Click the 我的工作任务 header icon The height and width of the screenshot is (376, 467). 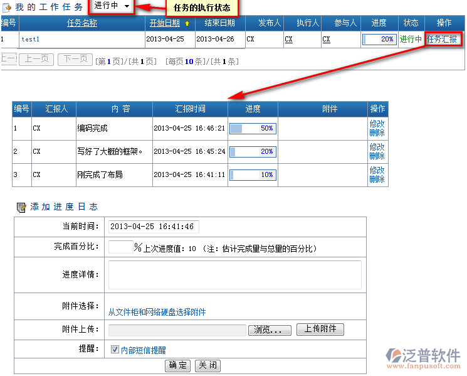pyautogui.click(x=7, y=8)
